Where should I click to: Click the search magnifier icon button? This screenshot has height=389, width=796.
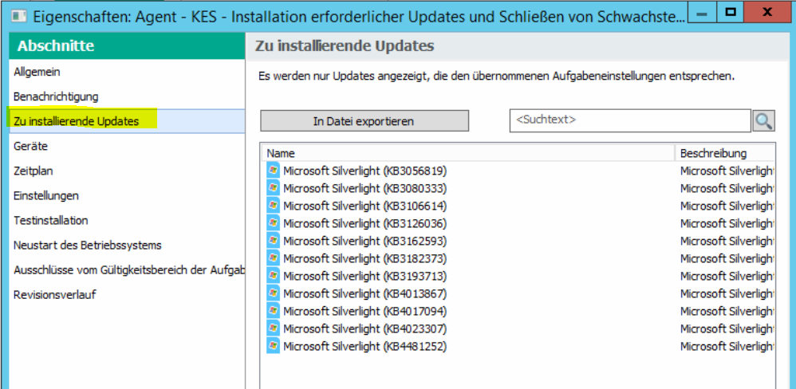click(763, 120)
